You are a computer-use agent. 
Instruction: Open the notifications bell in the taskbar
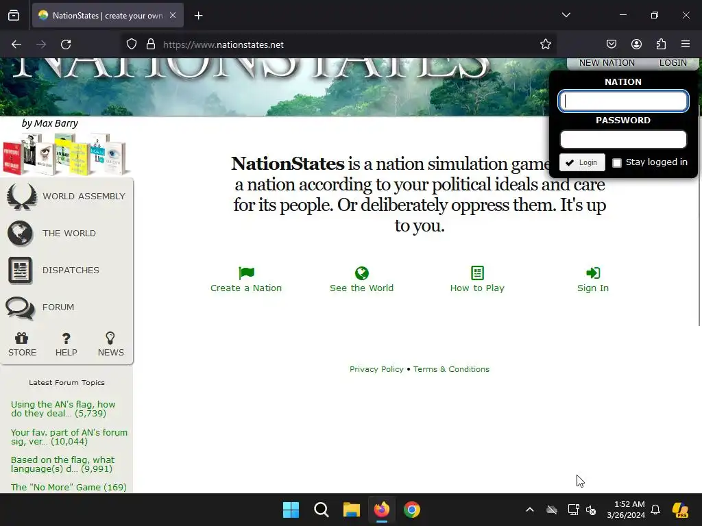click(x=655, y=510)
